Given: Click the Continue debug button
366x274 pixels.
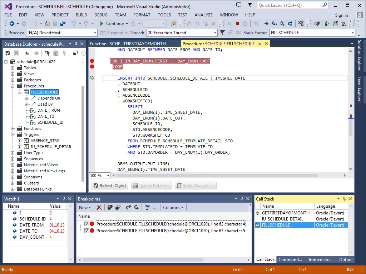Looking at the screenshot, I should [x=112, y=24].
